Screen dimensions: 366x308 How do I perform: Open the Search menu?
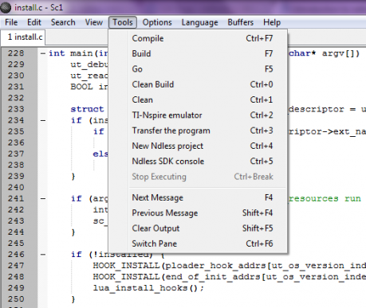pyautogui.click(x=63, y=22)
